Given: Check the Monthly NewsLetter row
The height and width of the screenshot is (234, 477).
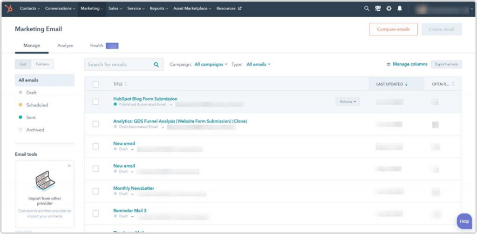Looking at the screenshot, I should [95, 191].
